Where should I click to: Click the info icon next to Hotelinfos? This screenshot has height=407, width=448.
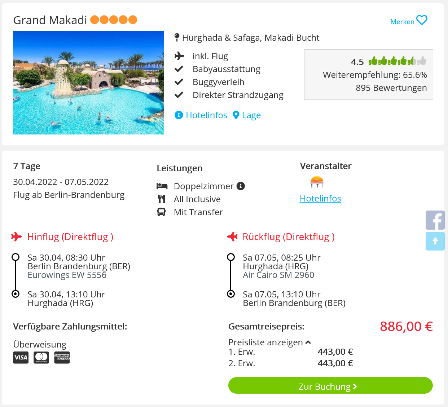point(179,115)
